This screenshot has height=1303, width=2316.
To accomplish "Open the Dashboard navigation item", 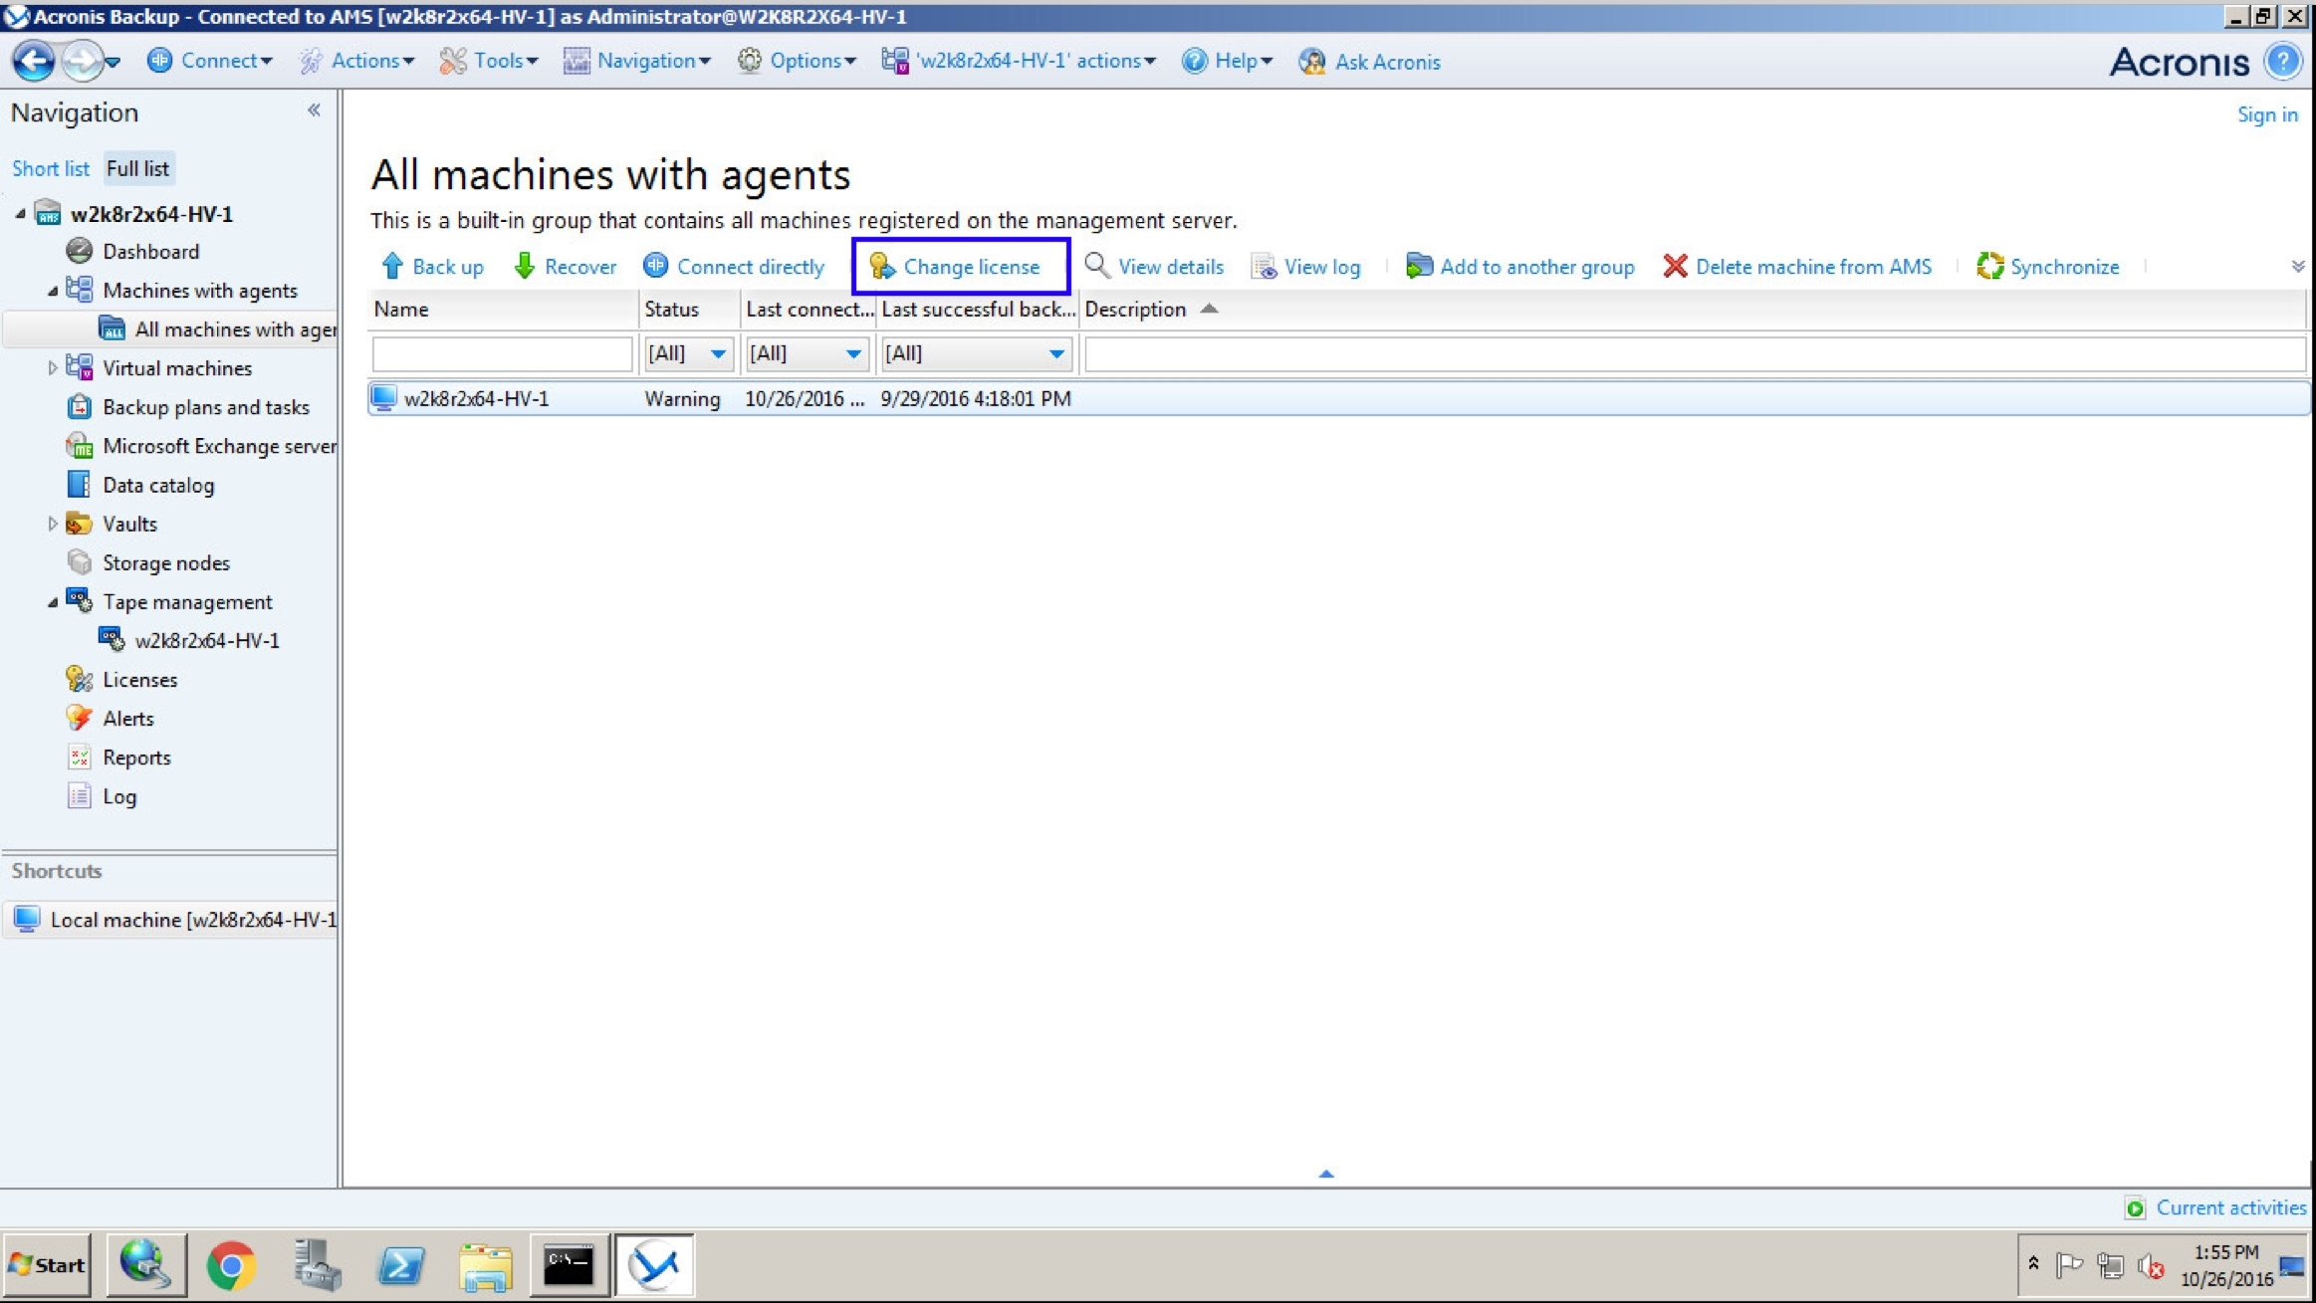I will click(150, 251).
